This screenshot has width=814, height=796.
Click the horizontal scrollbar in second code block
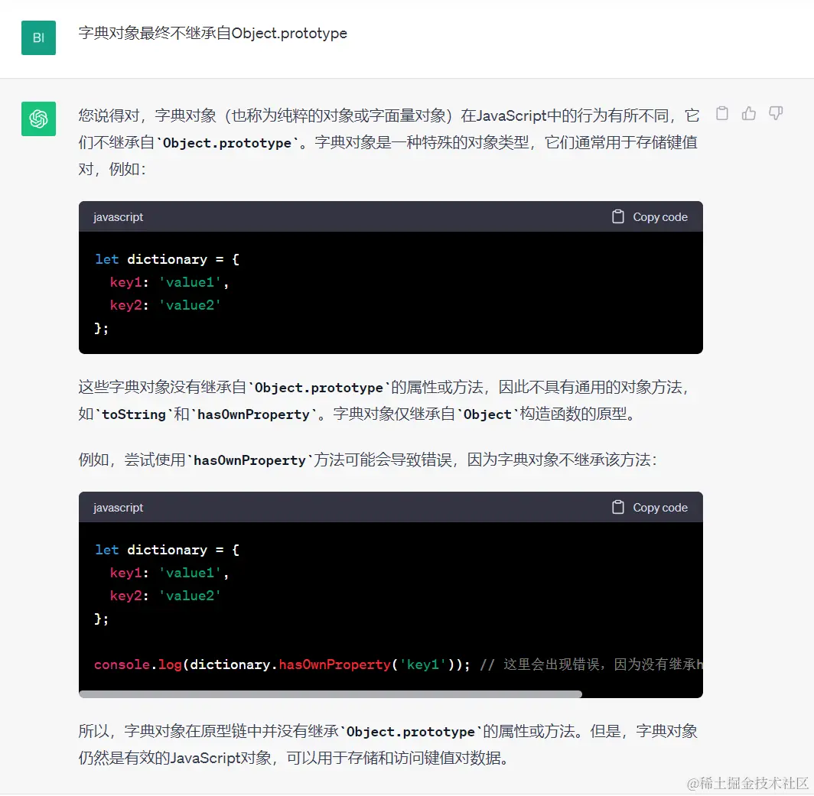coord(330,694)
